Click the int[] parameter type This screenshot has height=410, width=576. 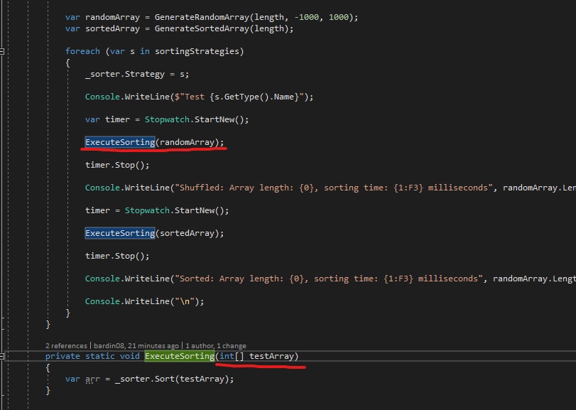point(232,356)
